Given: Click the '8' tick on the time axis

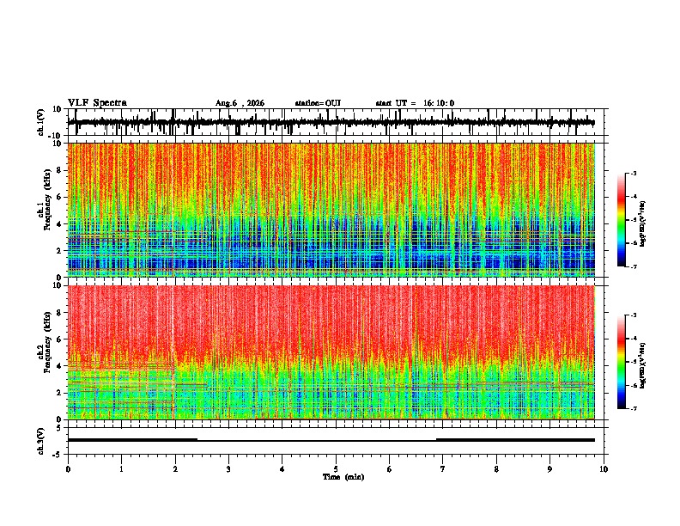Looking at the screenshot, I should (x=496, y=469).
